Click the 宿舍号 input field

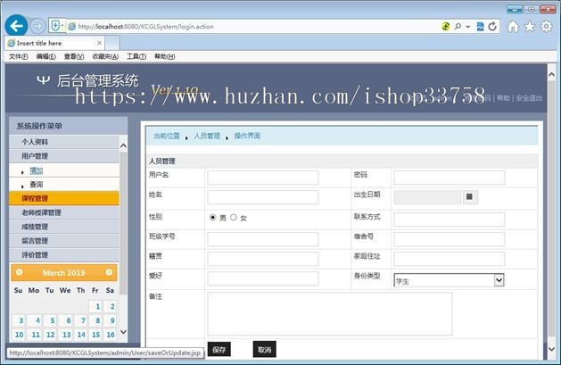pos(449,239)
